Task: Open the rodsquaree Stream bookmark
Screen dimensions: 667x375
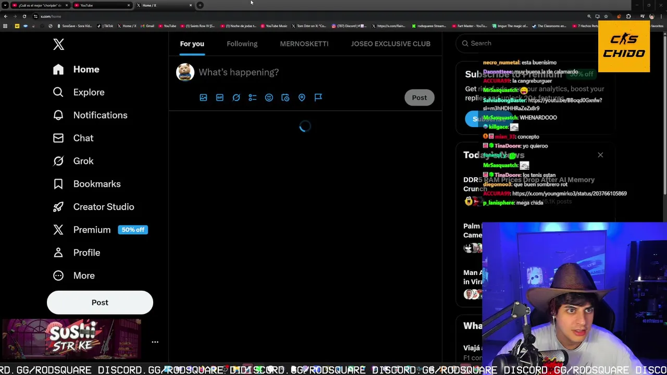Action: tap(430, 26)
